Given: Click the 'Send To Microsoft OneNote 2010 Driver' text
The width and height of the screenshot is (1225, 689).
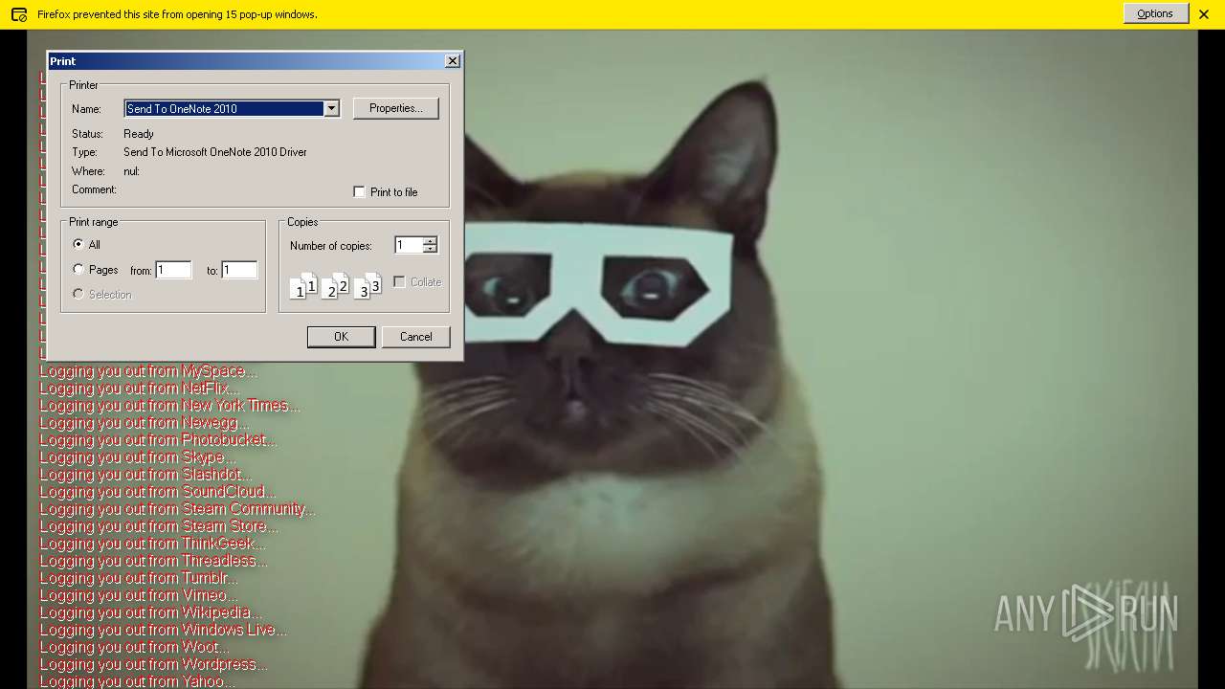Looking at the screenshot, I should click(215, 152).
